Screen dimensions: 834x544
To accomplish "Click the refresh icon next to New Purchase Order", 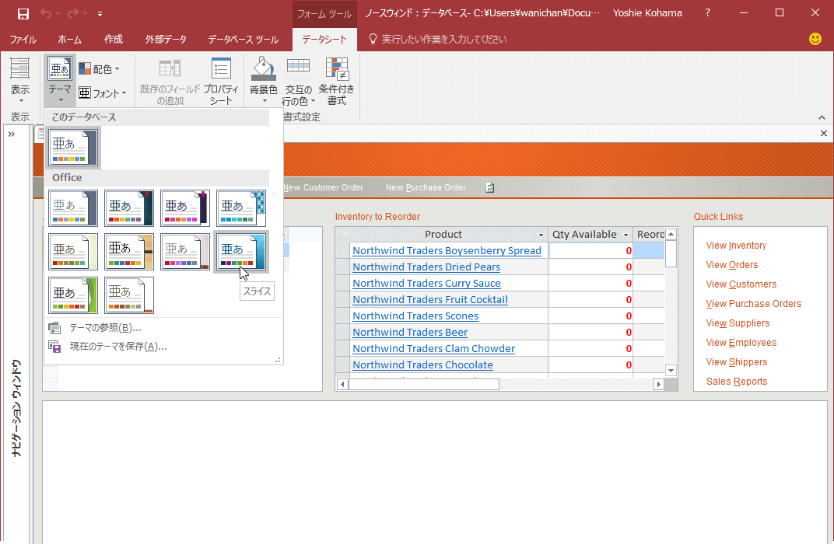I will coord(490,187).
